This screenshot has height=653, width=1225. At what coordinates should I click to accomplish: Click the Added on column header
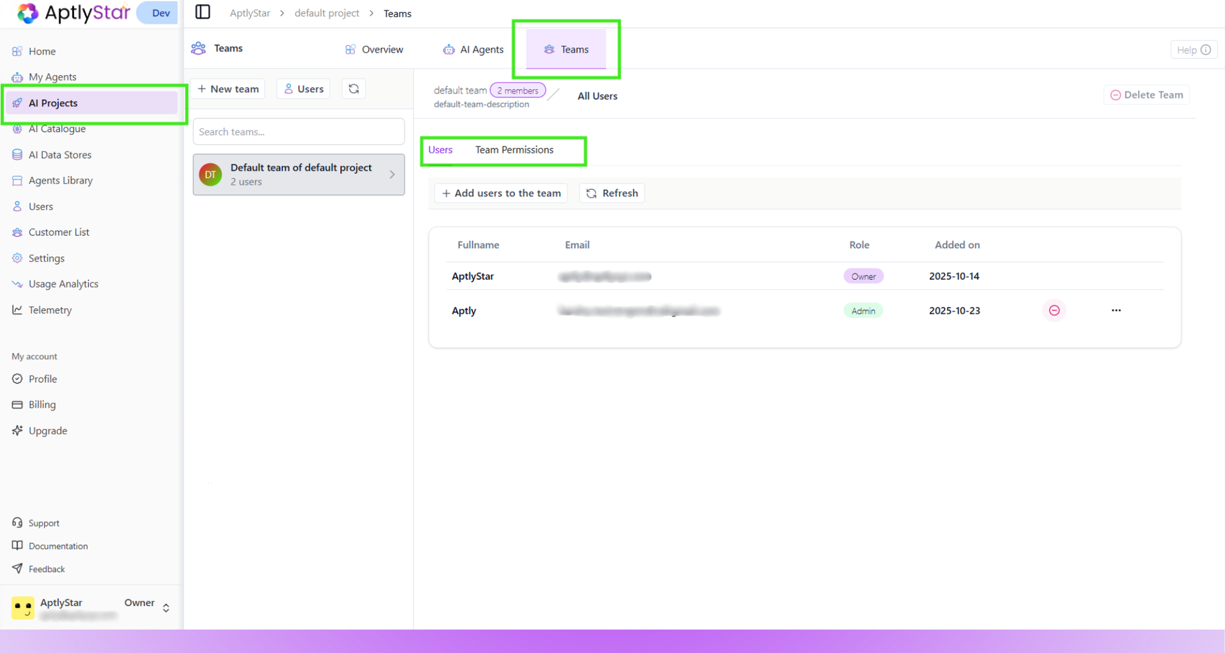pos(957,245)
